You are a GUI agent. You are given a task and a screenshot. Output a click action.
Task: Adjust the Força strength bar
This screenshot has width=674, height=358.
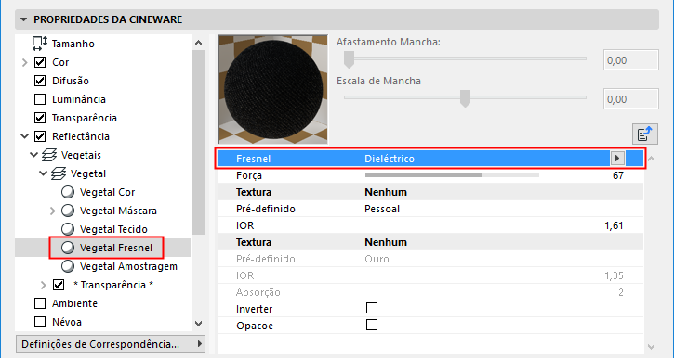(452, 175)
